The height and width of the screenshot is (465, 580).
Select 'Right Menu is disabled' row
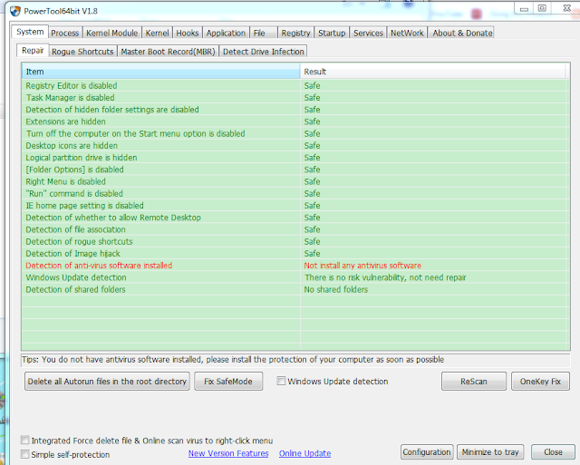[x=294, y=181]
